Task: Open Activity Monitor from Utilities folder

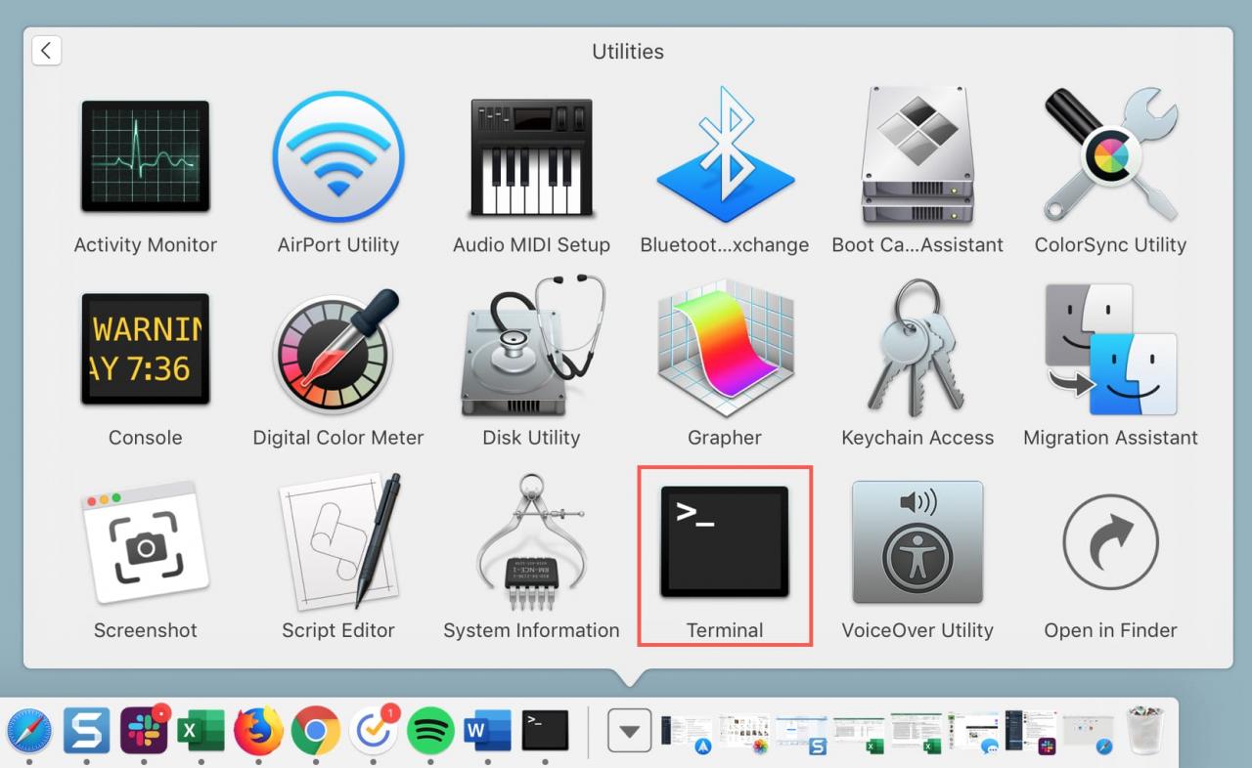Action: [x=145, y=156]
